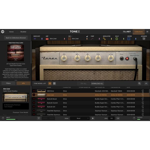Switch to the Filters tab
The height and width of the screenshot is (150, 150).
tap(8, 83)
